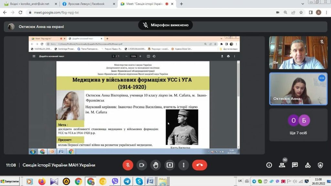This screenshot has width=331, height=186.
Task: Bookmark this page with the star icon
Action: (x=301, y=13)
